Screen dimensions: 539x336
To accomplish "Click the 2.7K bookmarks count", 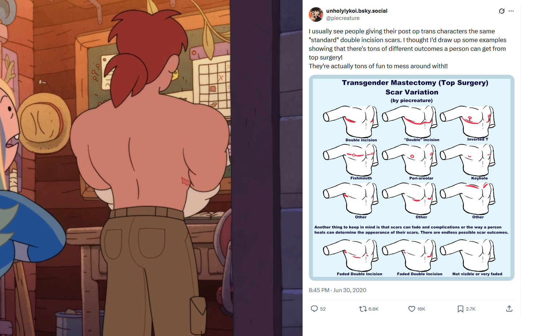I will point(471,309).
